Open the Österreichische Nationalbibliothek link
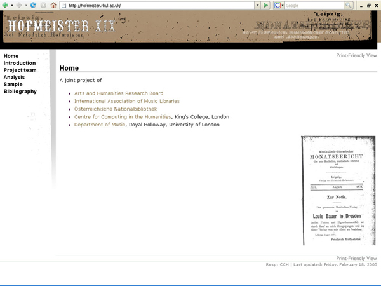This screenshot has height=286, width=381. pyautogui.click(x=116, y=109)
